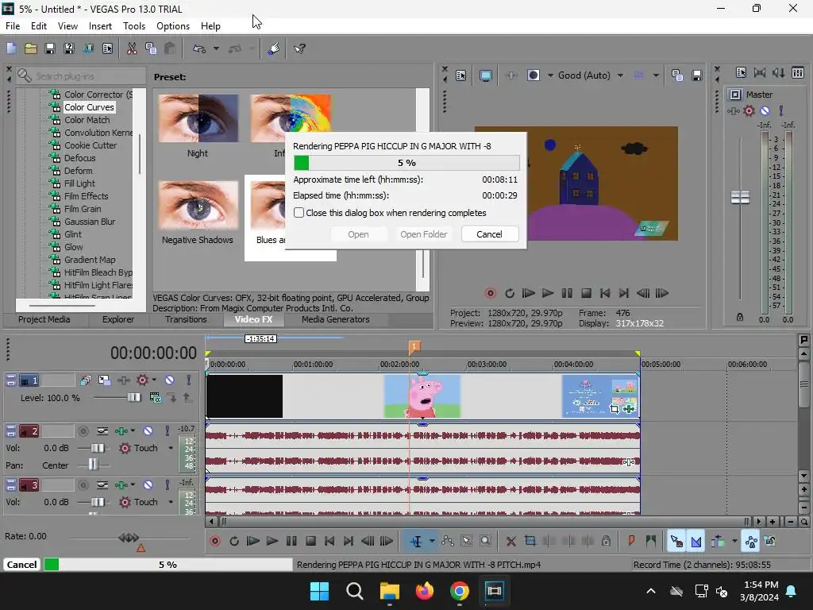Viewport: 813px width, 610px height.
Task: Open the Overlays grid dropdown arrow
Action: point(656,75)
